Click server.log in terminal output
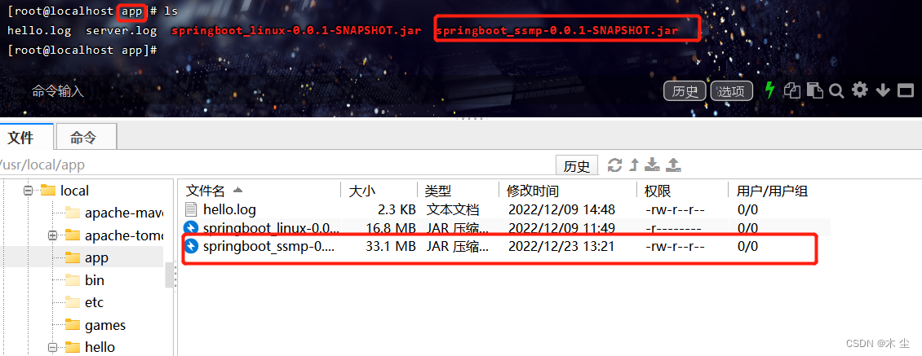 [x=121, y=30]
